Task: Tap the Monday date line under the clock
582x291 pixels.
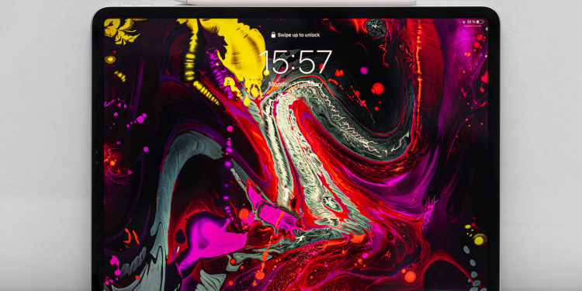Action: coord(296,85)
